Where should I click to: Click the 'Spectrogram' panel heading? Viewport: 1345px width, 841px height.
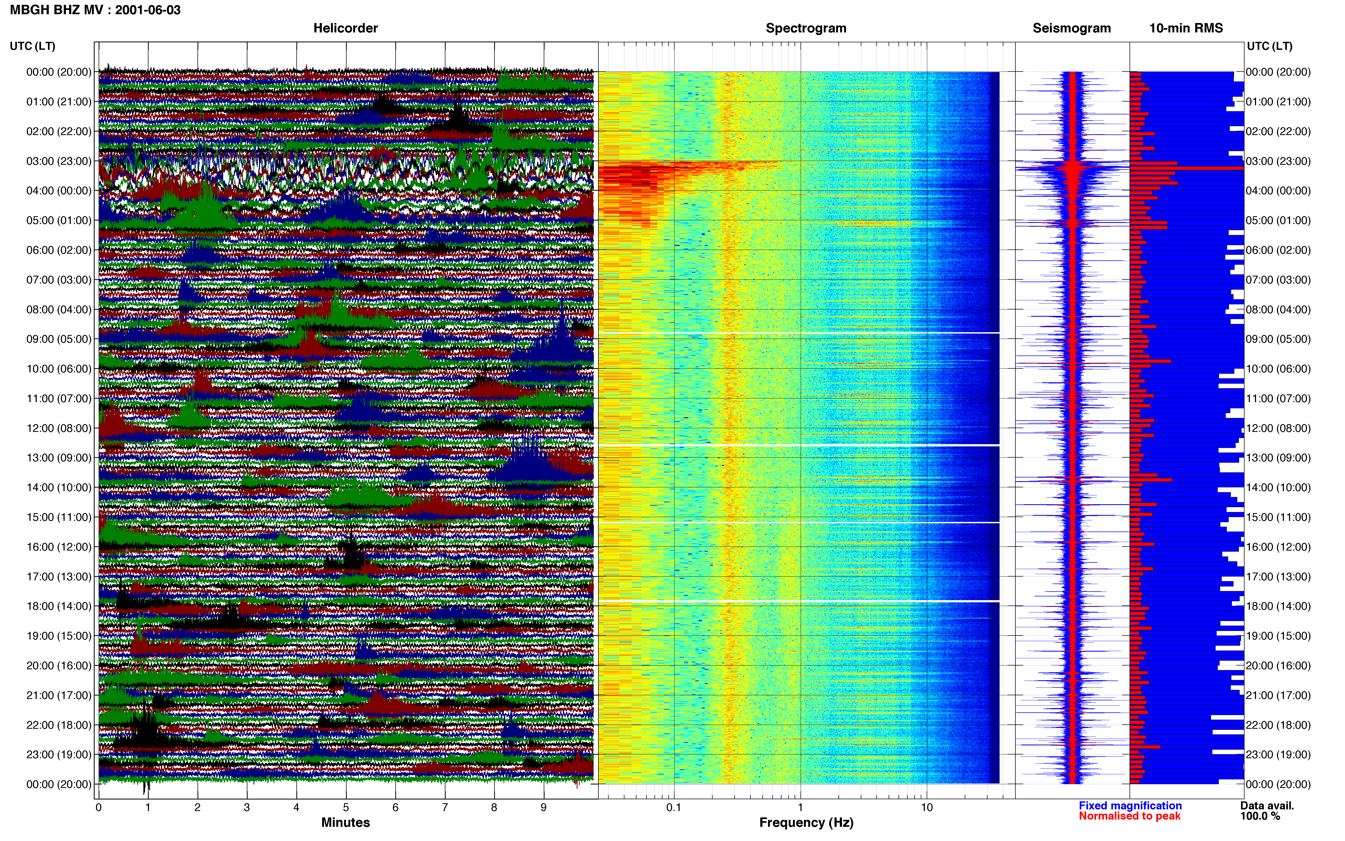[x=806, y=28]
